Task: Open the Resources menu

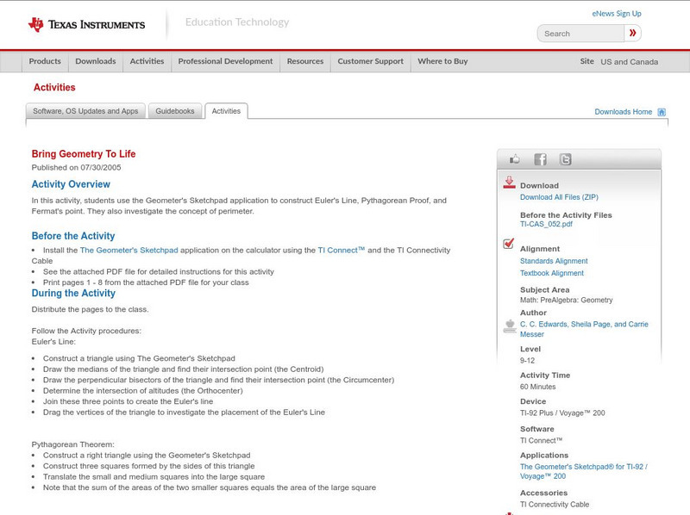Action: [305, 61]
